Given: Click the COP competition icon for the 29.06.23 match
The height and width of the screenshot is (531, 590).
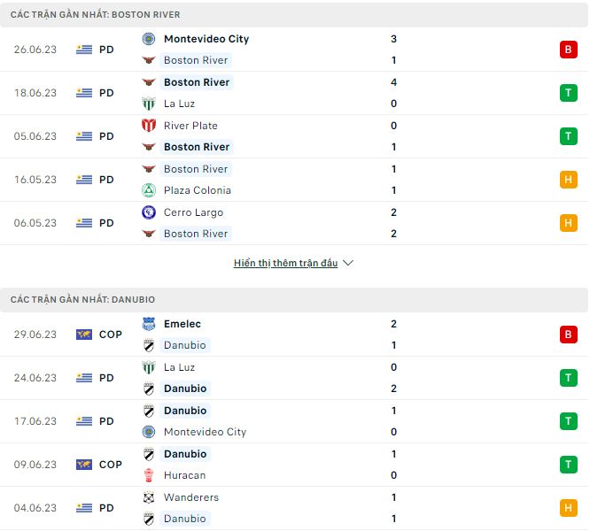Looking at the screenshot, I should pyautogui.click(x=84, y=335).
